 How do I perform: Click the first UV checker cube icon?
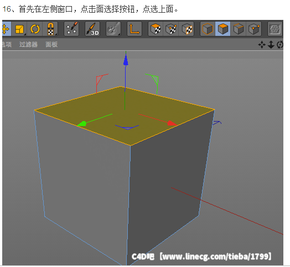point(156,29)
